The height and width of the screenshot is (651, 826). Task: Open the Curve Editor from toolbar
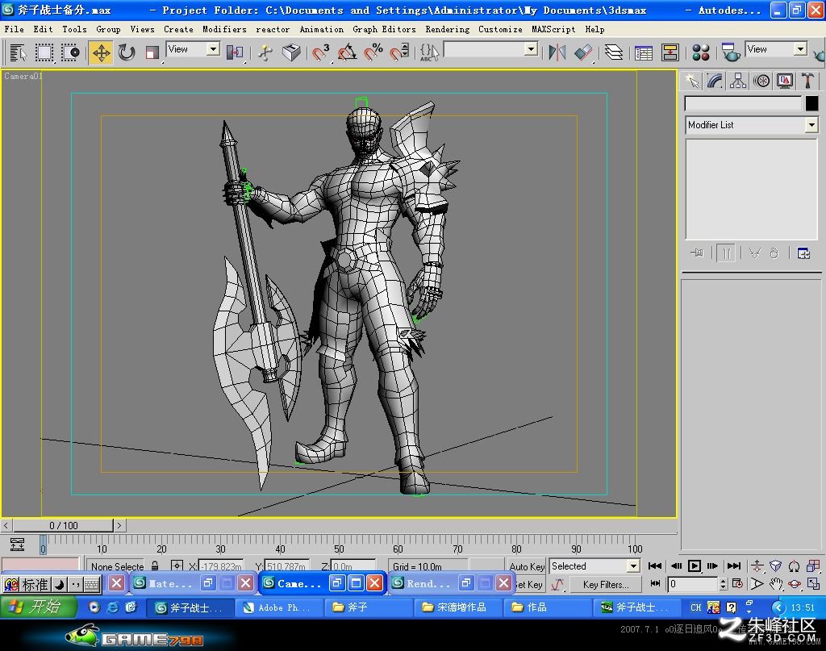(x=643, y=52)
